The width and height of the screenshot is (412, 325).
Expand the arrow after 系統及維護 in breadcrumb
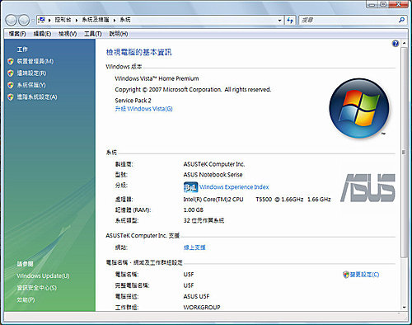[115, 20]
